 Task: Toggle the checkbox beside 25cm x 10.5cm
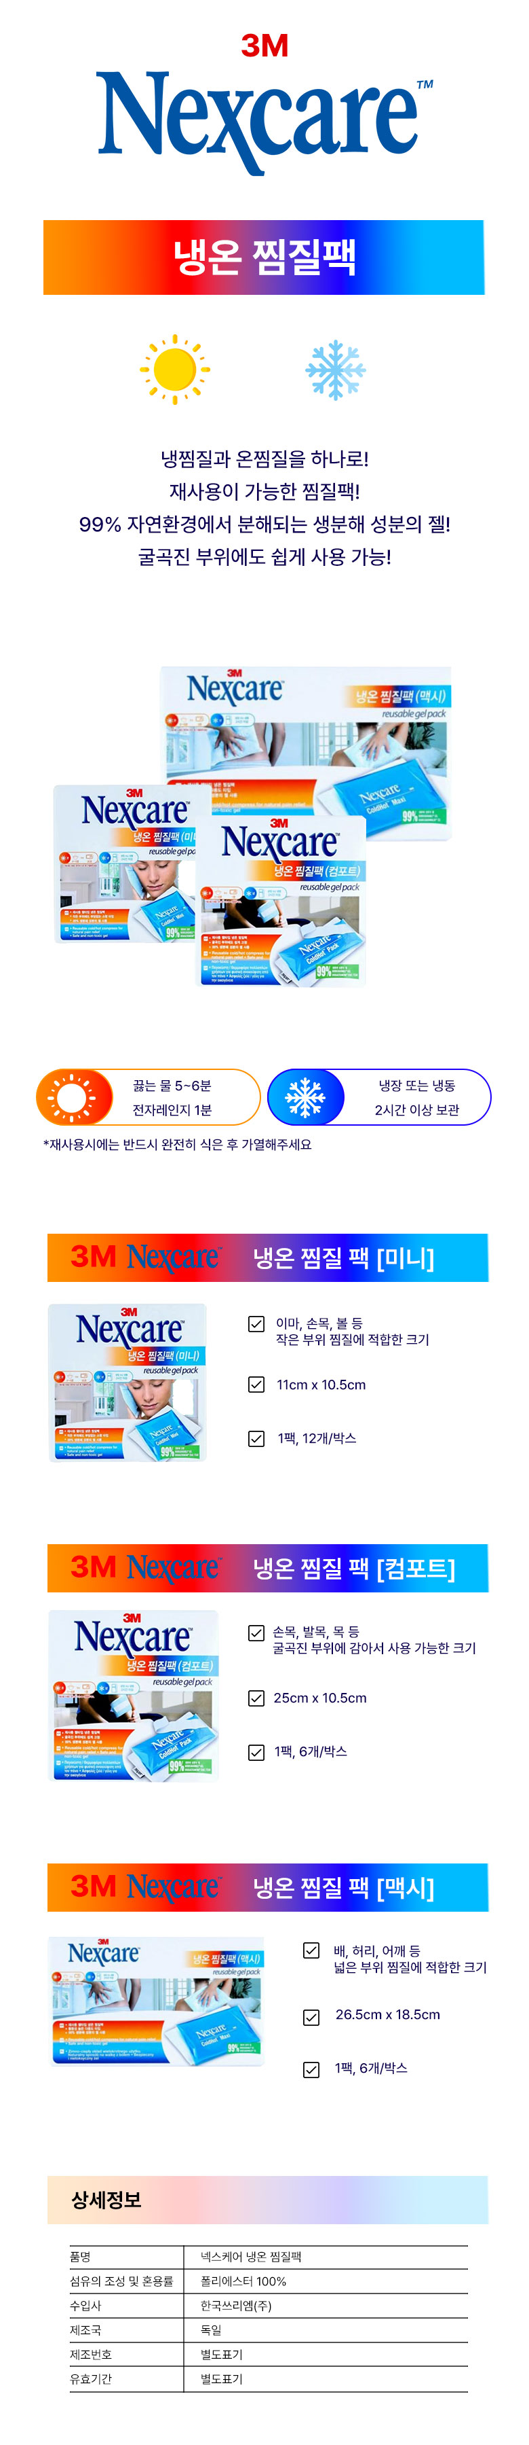(256, 1697)
